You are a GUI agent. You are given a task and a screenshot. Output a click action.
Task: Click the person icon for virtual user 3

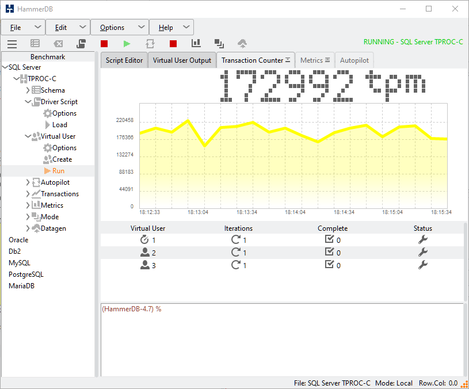145,265
